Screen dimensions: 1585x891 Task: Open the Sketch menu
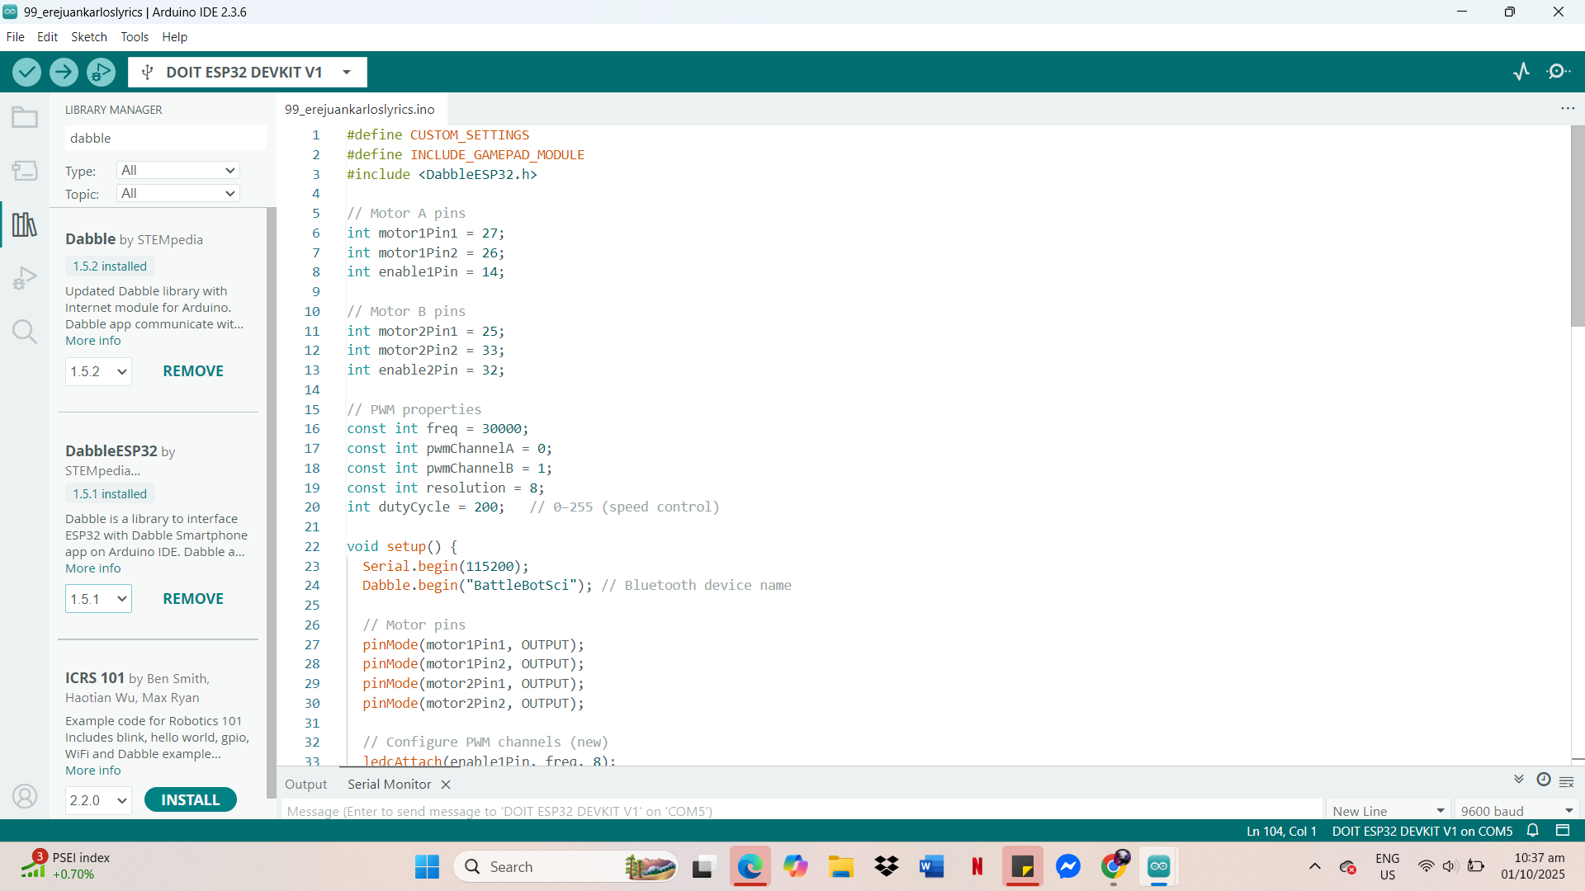tap(88, 37)
